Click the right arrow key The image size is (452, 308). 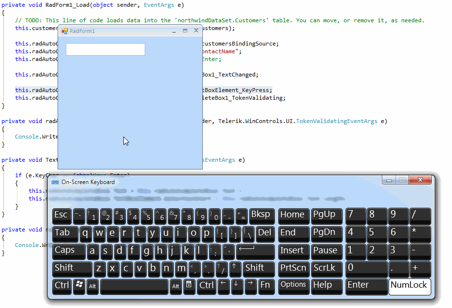[251, 287]
